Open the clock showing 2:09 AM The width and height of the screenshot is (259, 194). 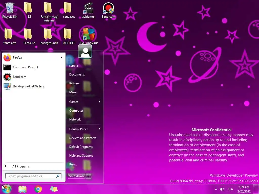(244, 189)
